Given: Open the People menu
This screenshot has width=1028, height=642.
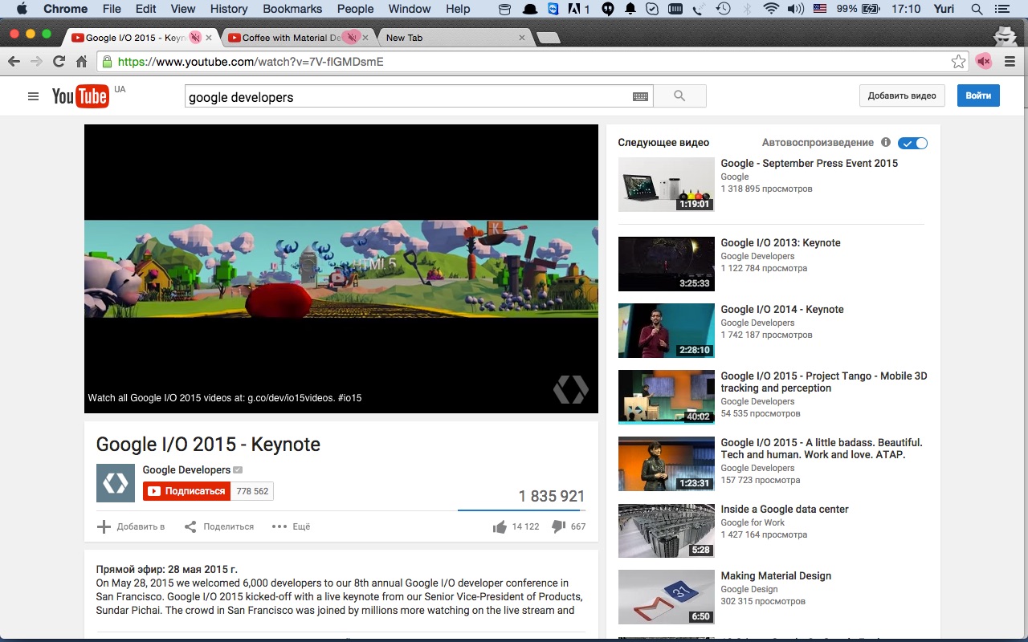Looking at the screenshot, I should [x=355, y=9].
